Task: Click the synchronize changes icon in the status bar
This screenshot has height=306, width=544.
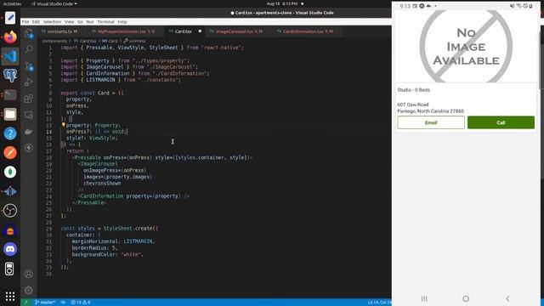Action: (63, 303)
